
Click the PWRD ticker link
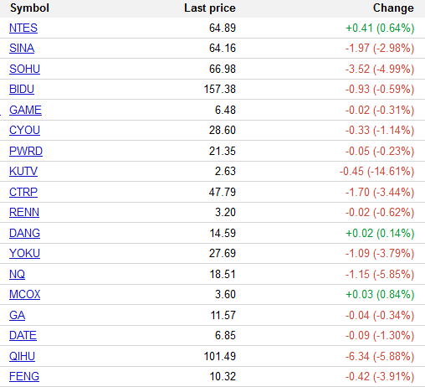[x=26, y=151]
